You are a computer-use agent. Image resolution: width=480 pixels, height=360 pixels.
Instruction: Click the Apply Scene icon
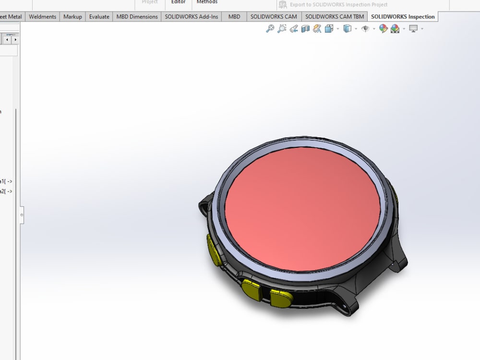(x=395, y=29)
